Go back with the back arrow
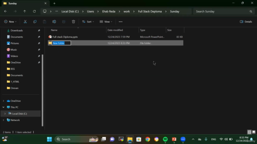Viewport: 257px width, 144px height. (x=5, y=11)
